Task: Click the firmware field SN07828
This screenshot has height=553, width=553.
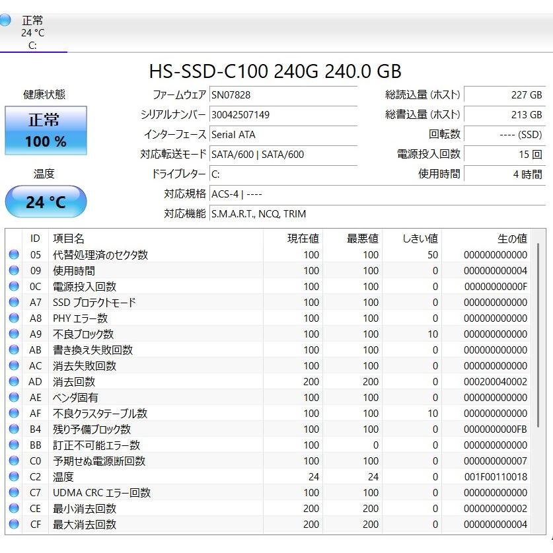Action: [x=283, y=95]
